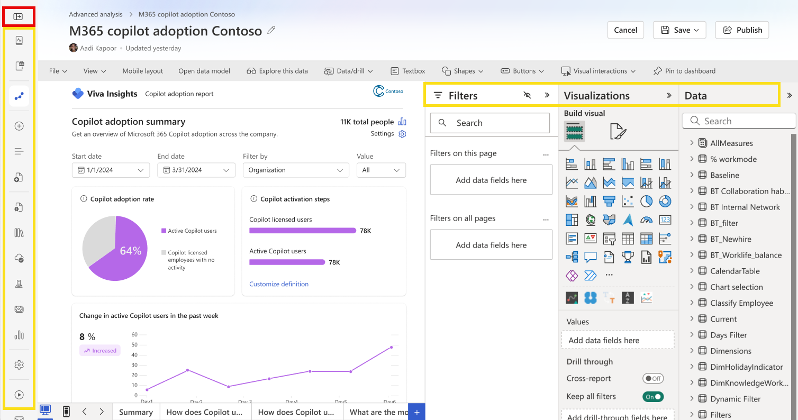Hide the Filters pane with eye icon
This screenshot has width=798, height=420.
pyautogui.click(x=527, y=95)
